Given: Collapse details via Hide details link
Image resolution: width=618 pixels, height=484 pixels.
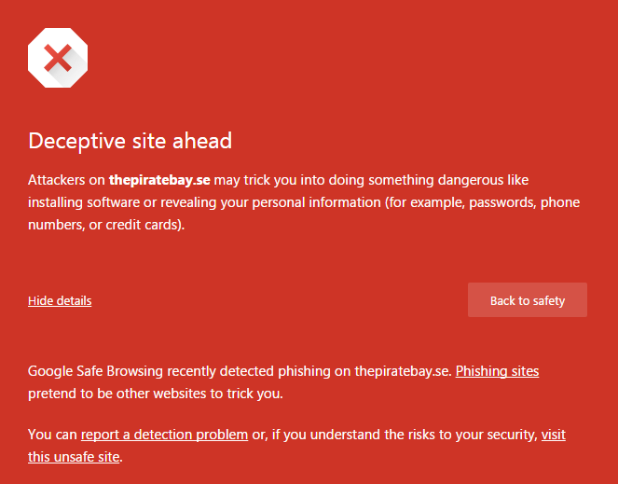Looking at the screenshot, I should pos(60,300).
